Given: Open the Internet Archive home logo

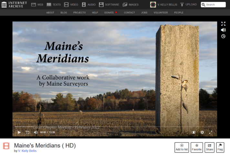Looking at the screenshot, I should (14, 5).
